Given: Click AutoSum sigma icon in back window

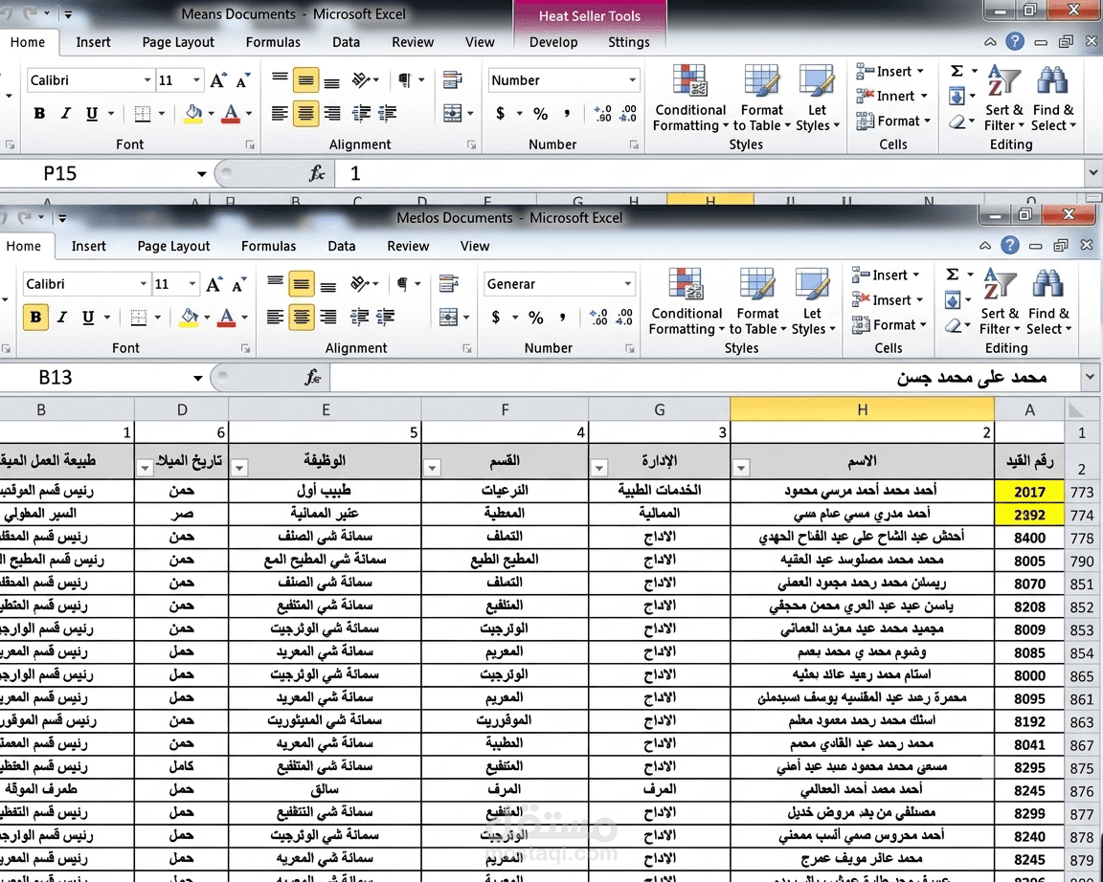Looking at the screenshot, I should [957, 70].
